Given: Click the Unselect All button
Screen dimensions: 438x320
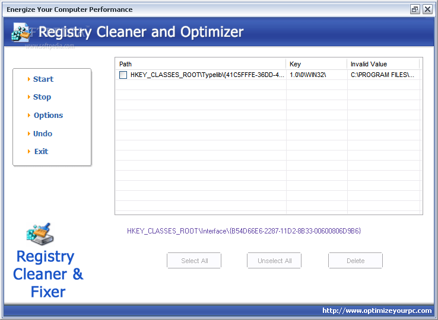Looking at the screenshot, I should click(x=274, y=261).
